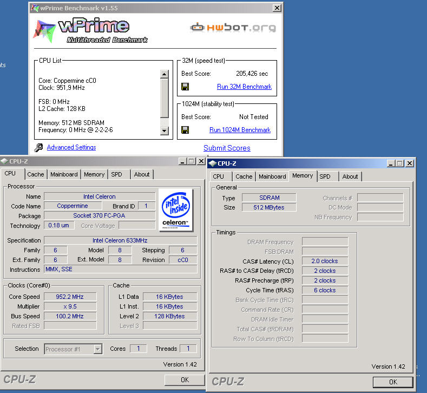Screen dimensions: 427x393
Task: Click the floppy save icon for 32M score
Action: 185,87
